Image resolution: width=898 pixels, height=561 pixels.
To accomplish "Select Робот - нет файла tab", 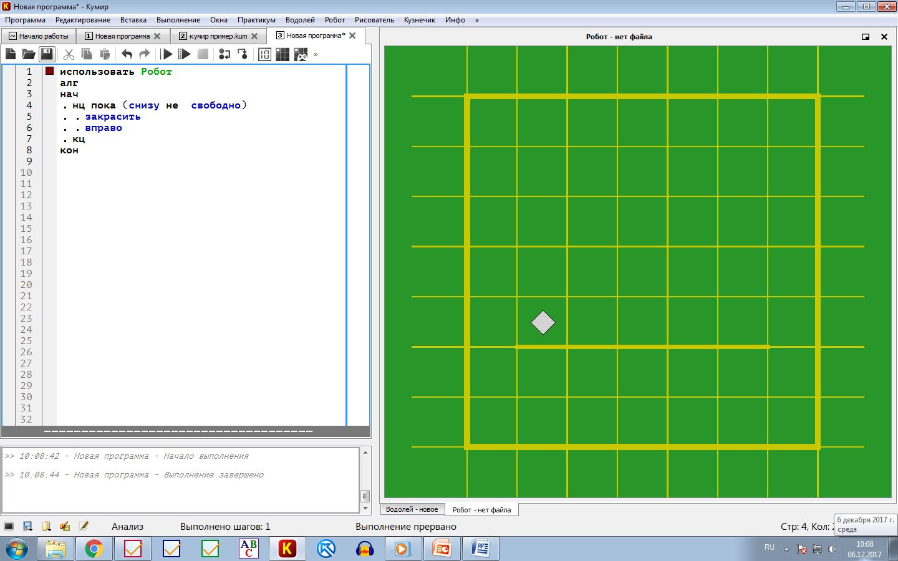I will coord(481,510).
